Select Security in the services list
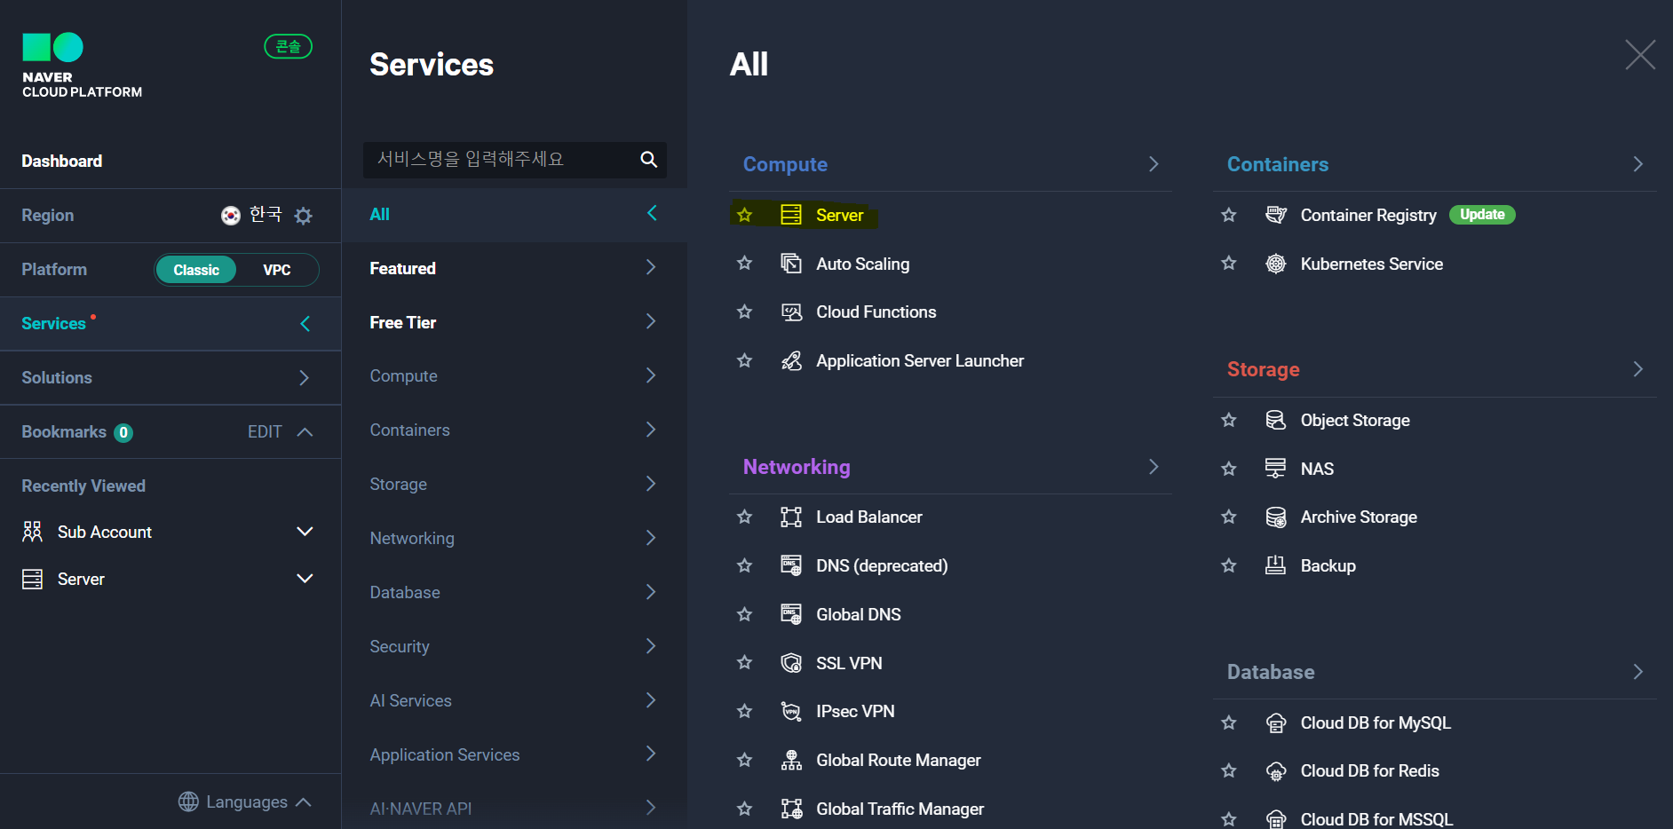This screenshot has width=1673, height=829. coord(514,646)
